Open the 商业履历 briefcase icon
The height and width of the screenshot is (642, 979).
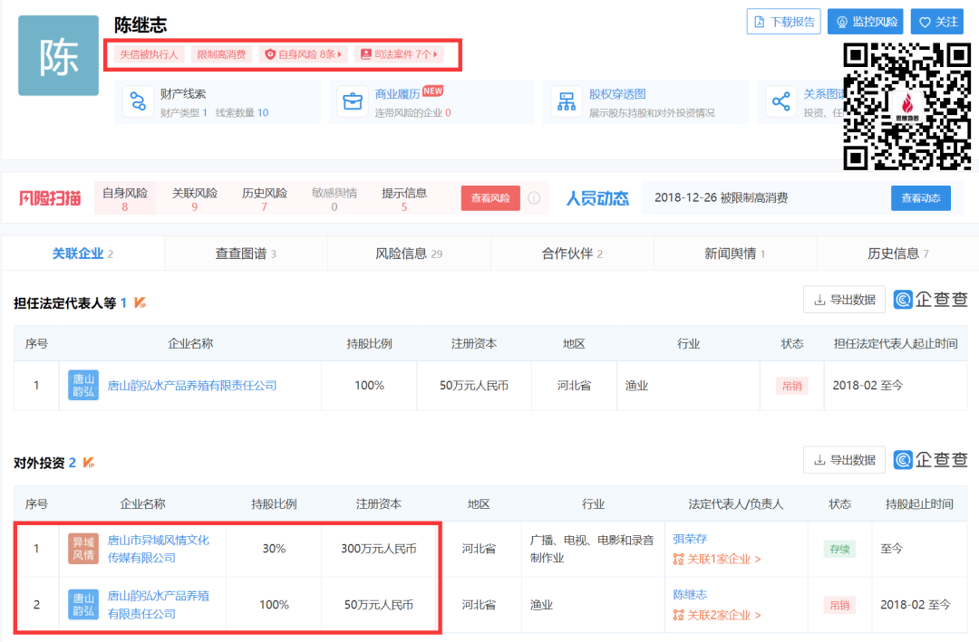coord(353,101)
